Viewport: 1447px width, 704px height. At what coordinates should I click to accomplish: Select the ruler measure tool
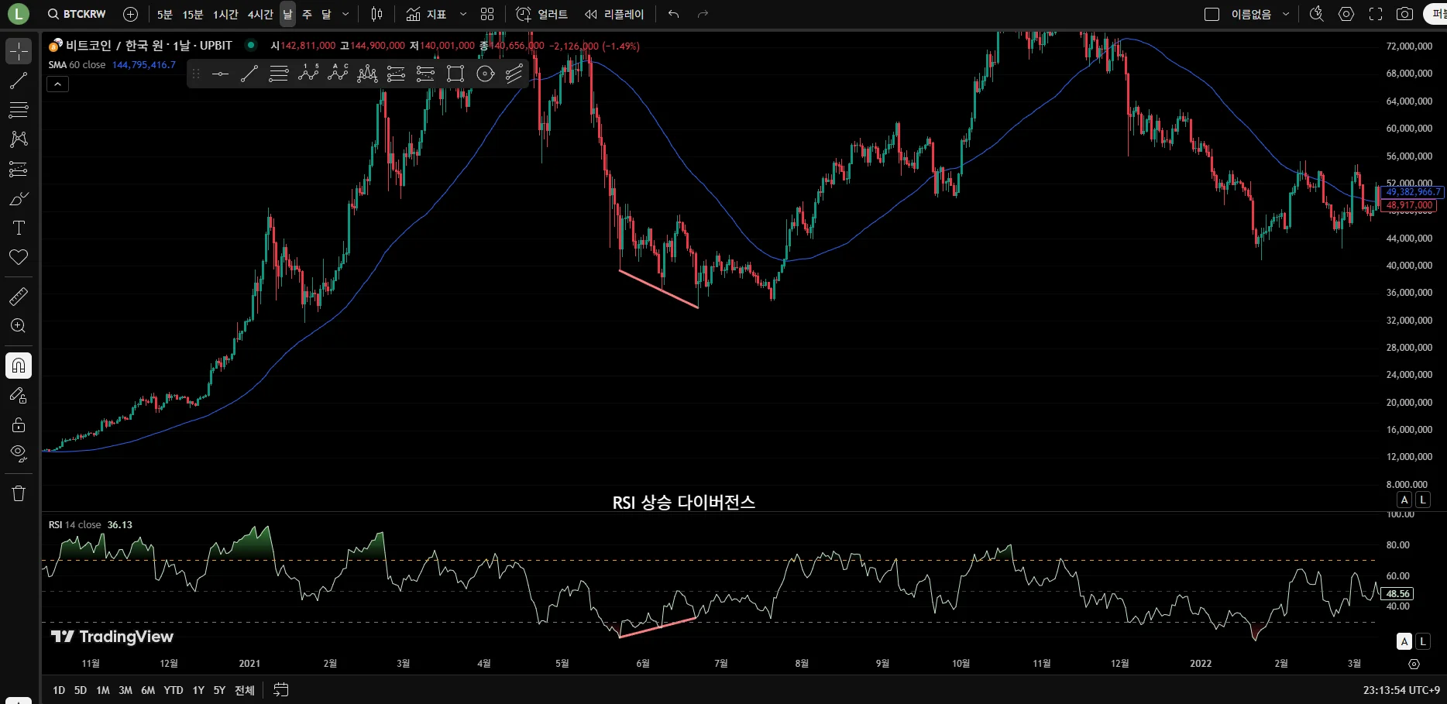tap(19, 296)
